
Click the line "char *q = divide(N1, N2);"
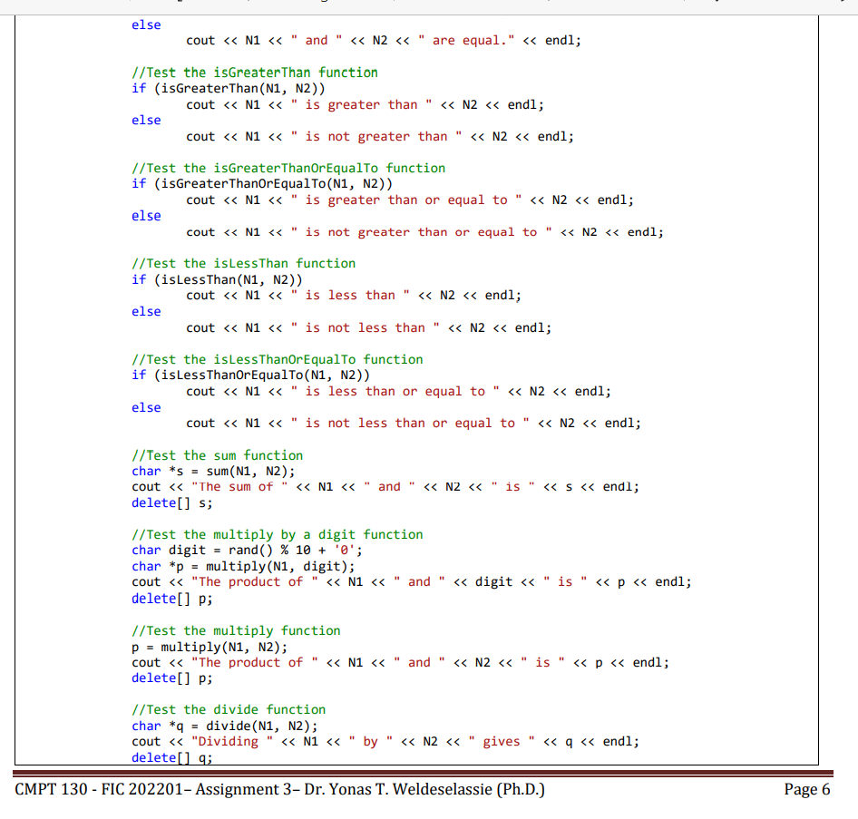pyautogui.click(x=224, y=726)
